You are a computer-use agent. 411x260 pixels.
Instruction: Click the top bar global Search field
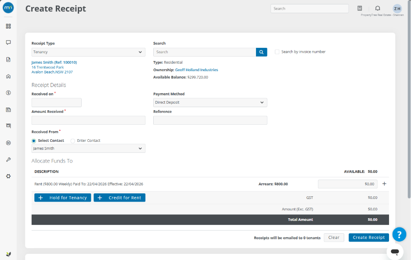(x=310, y=9)
